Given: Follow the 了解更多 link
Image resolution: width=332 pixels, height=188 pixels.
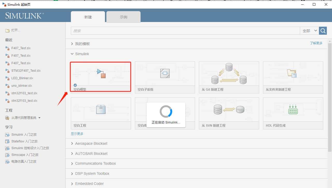Looking at the screenshot, I should click(x=316, y=43).
